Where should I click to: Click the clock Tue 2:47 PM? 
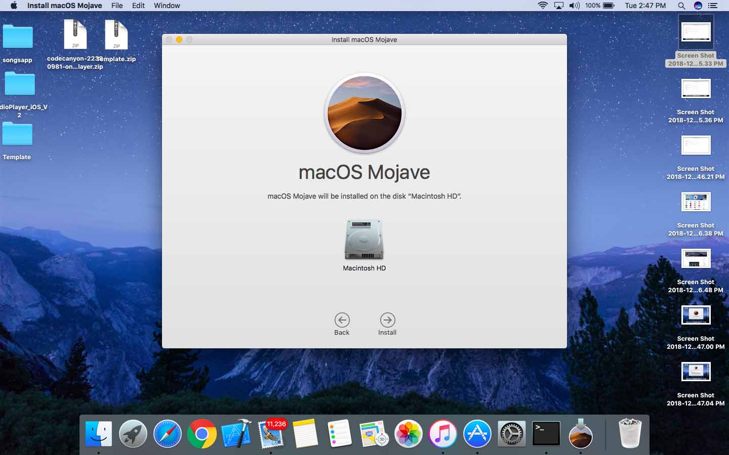pyautogui.click(x=645, y=6)
